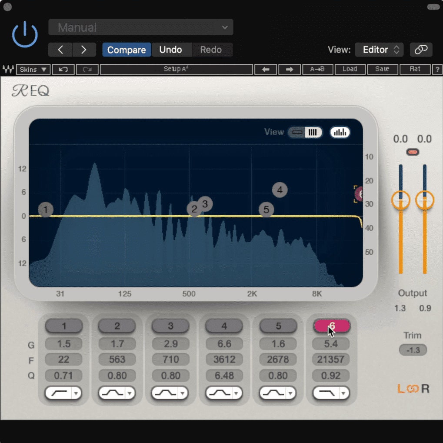Click the right output fader handle
The image size is (443, 443).
[x=425, y=200]
